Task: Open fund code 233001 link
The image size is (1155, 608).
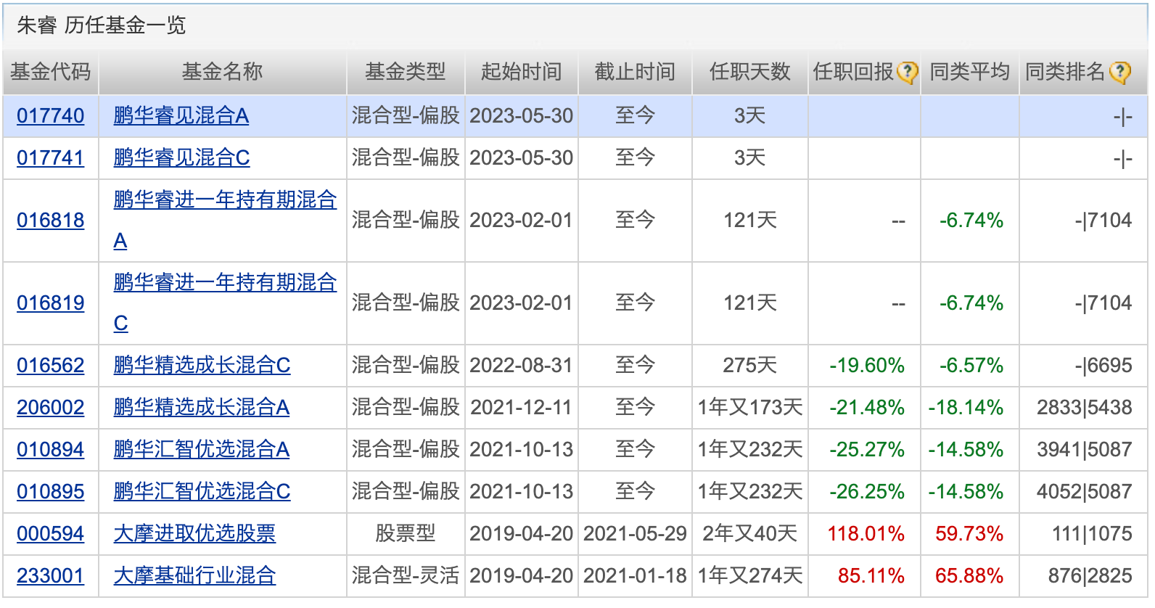Action: (51, 576)
